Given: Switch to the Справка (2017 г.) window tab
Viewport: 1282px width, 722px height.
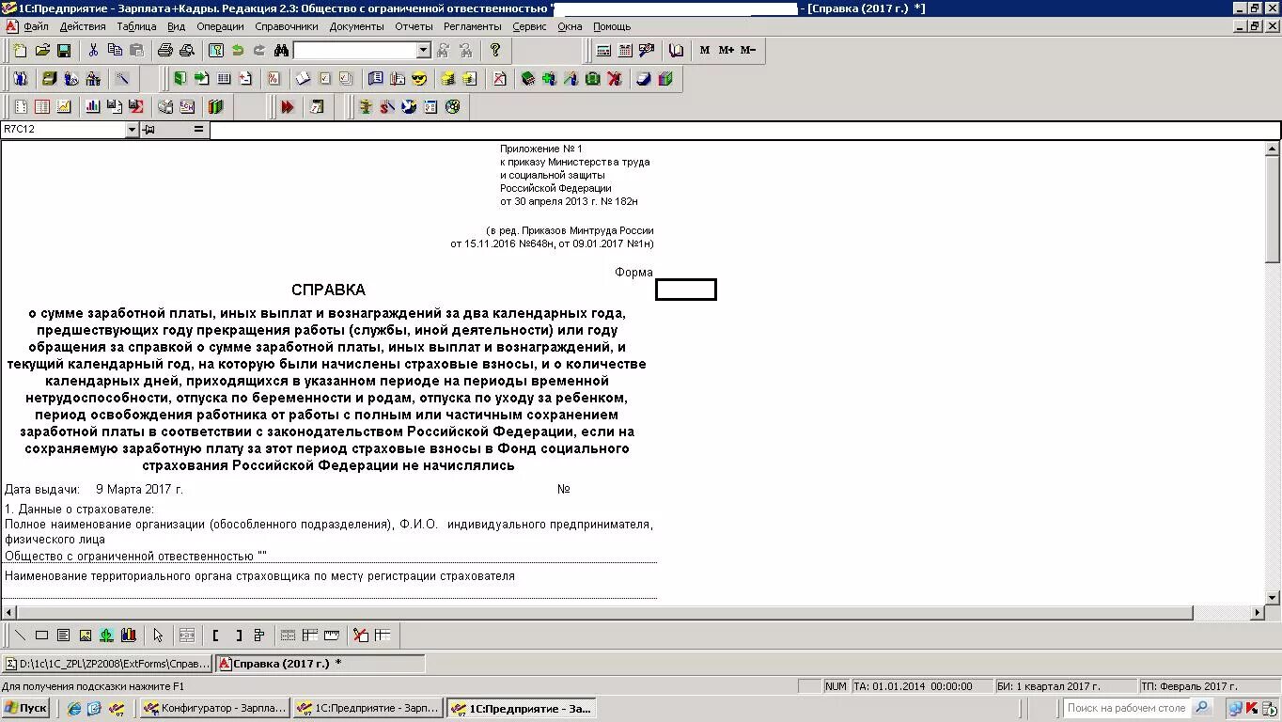Looking at the screenshot, I should (x=320, y=664).
